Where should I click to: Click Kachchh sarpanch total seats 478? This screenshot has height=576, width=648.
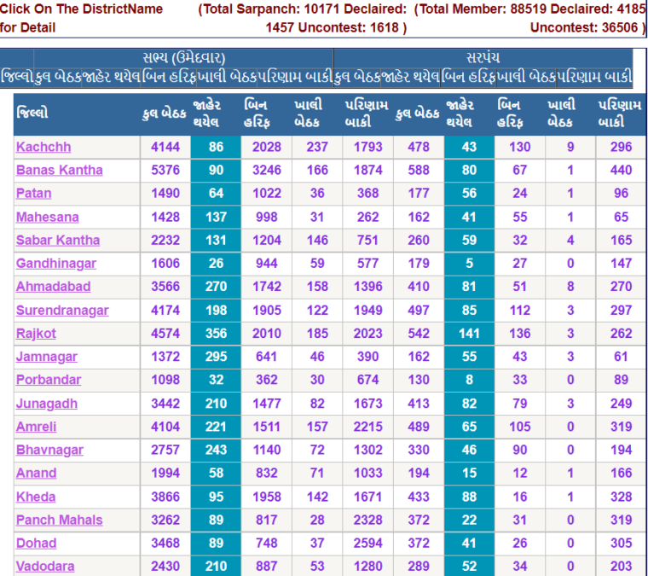419,147
